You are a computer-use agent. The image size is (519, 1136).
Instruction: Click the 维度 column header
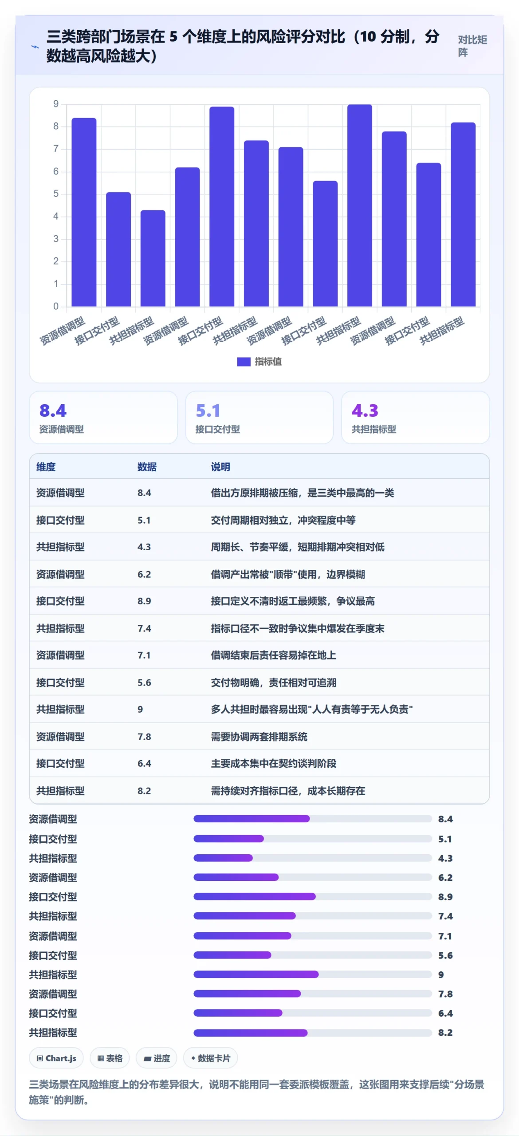click(46, 467)
